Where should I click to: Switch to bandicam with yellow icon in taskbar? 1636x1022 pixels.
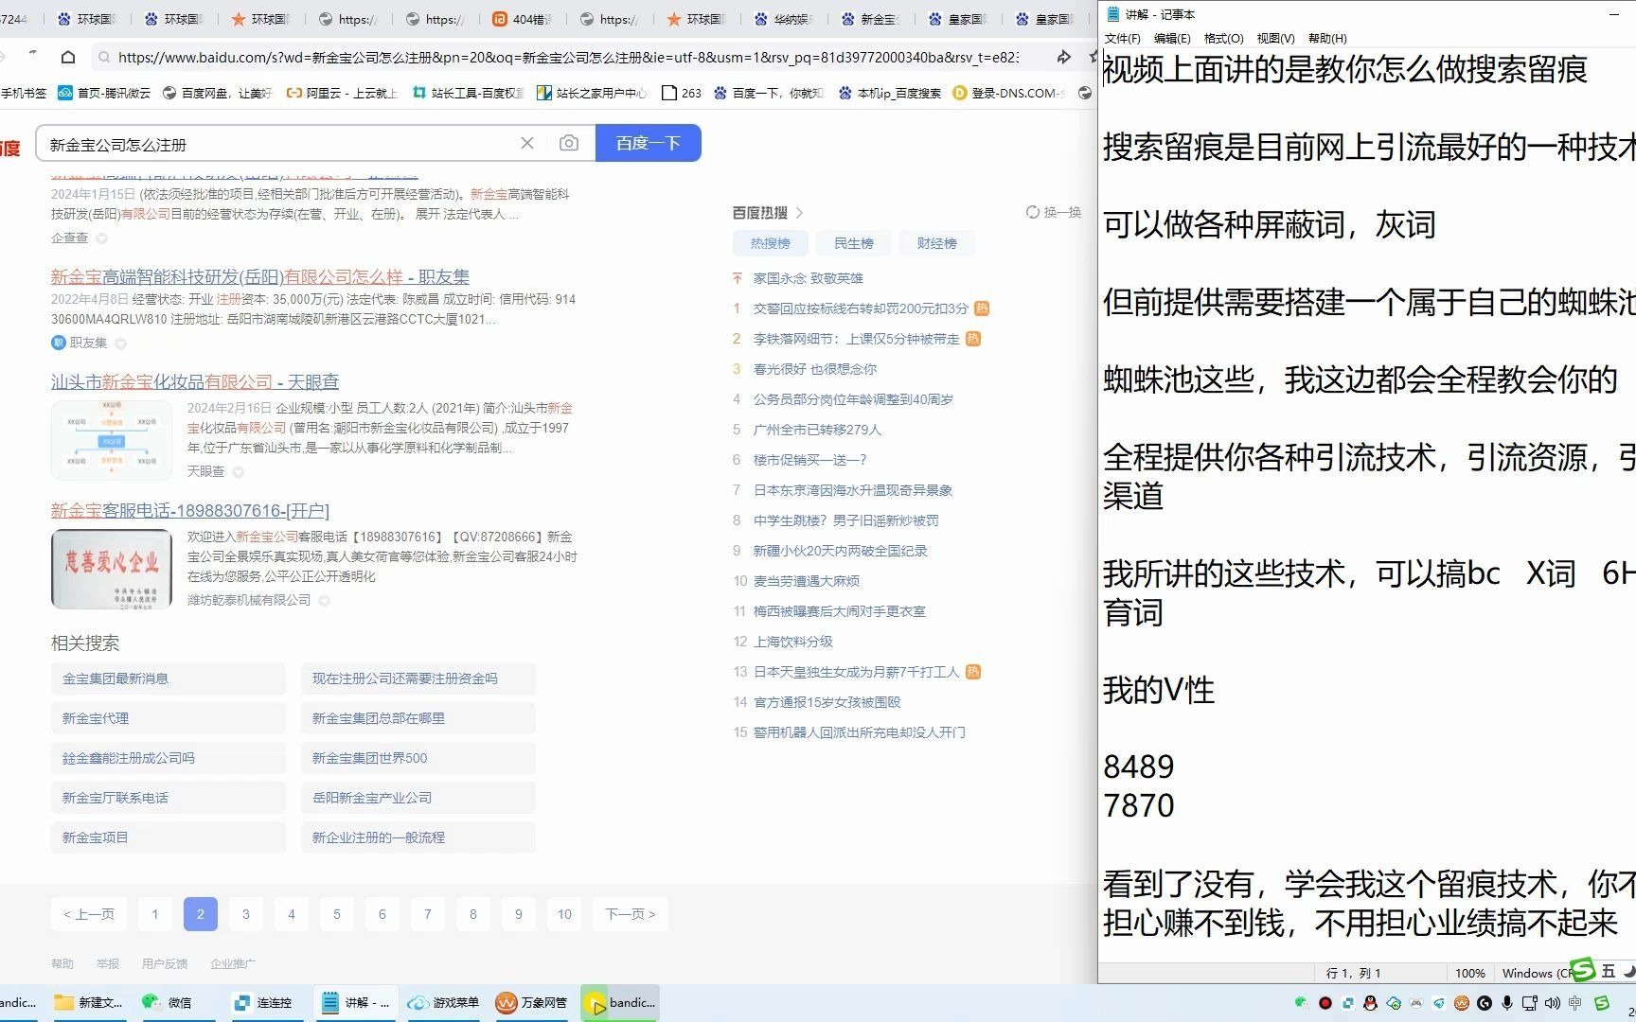click(620, 1002)
